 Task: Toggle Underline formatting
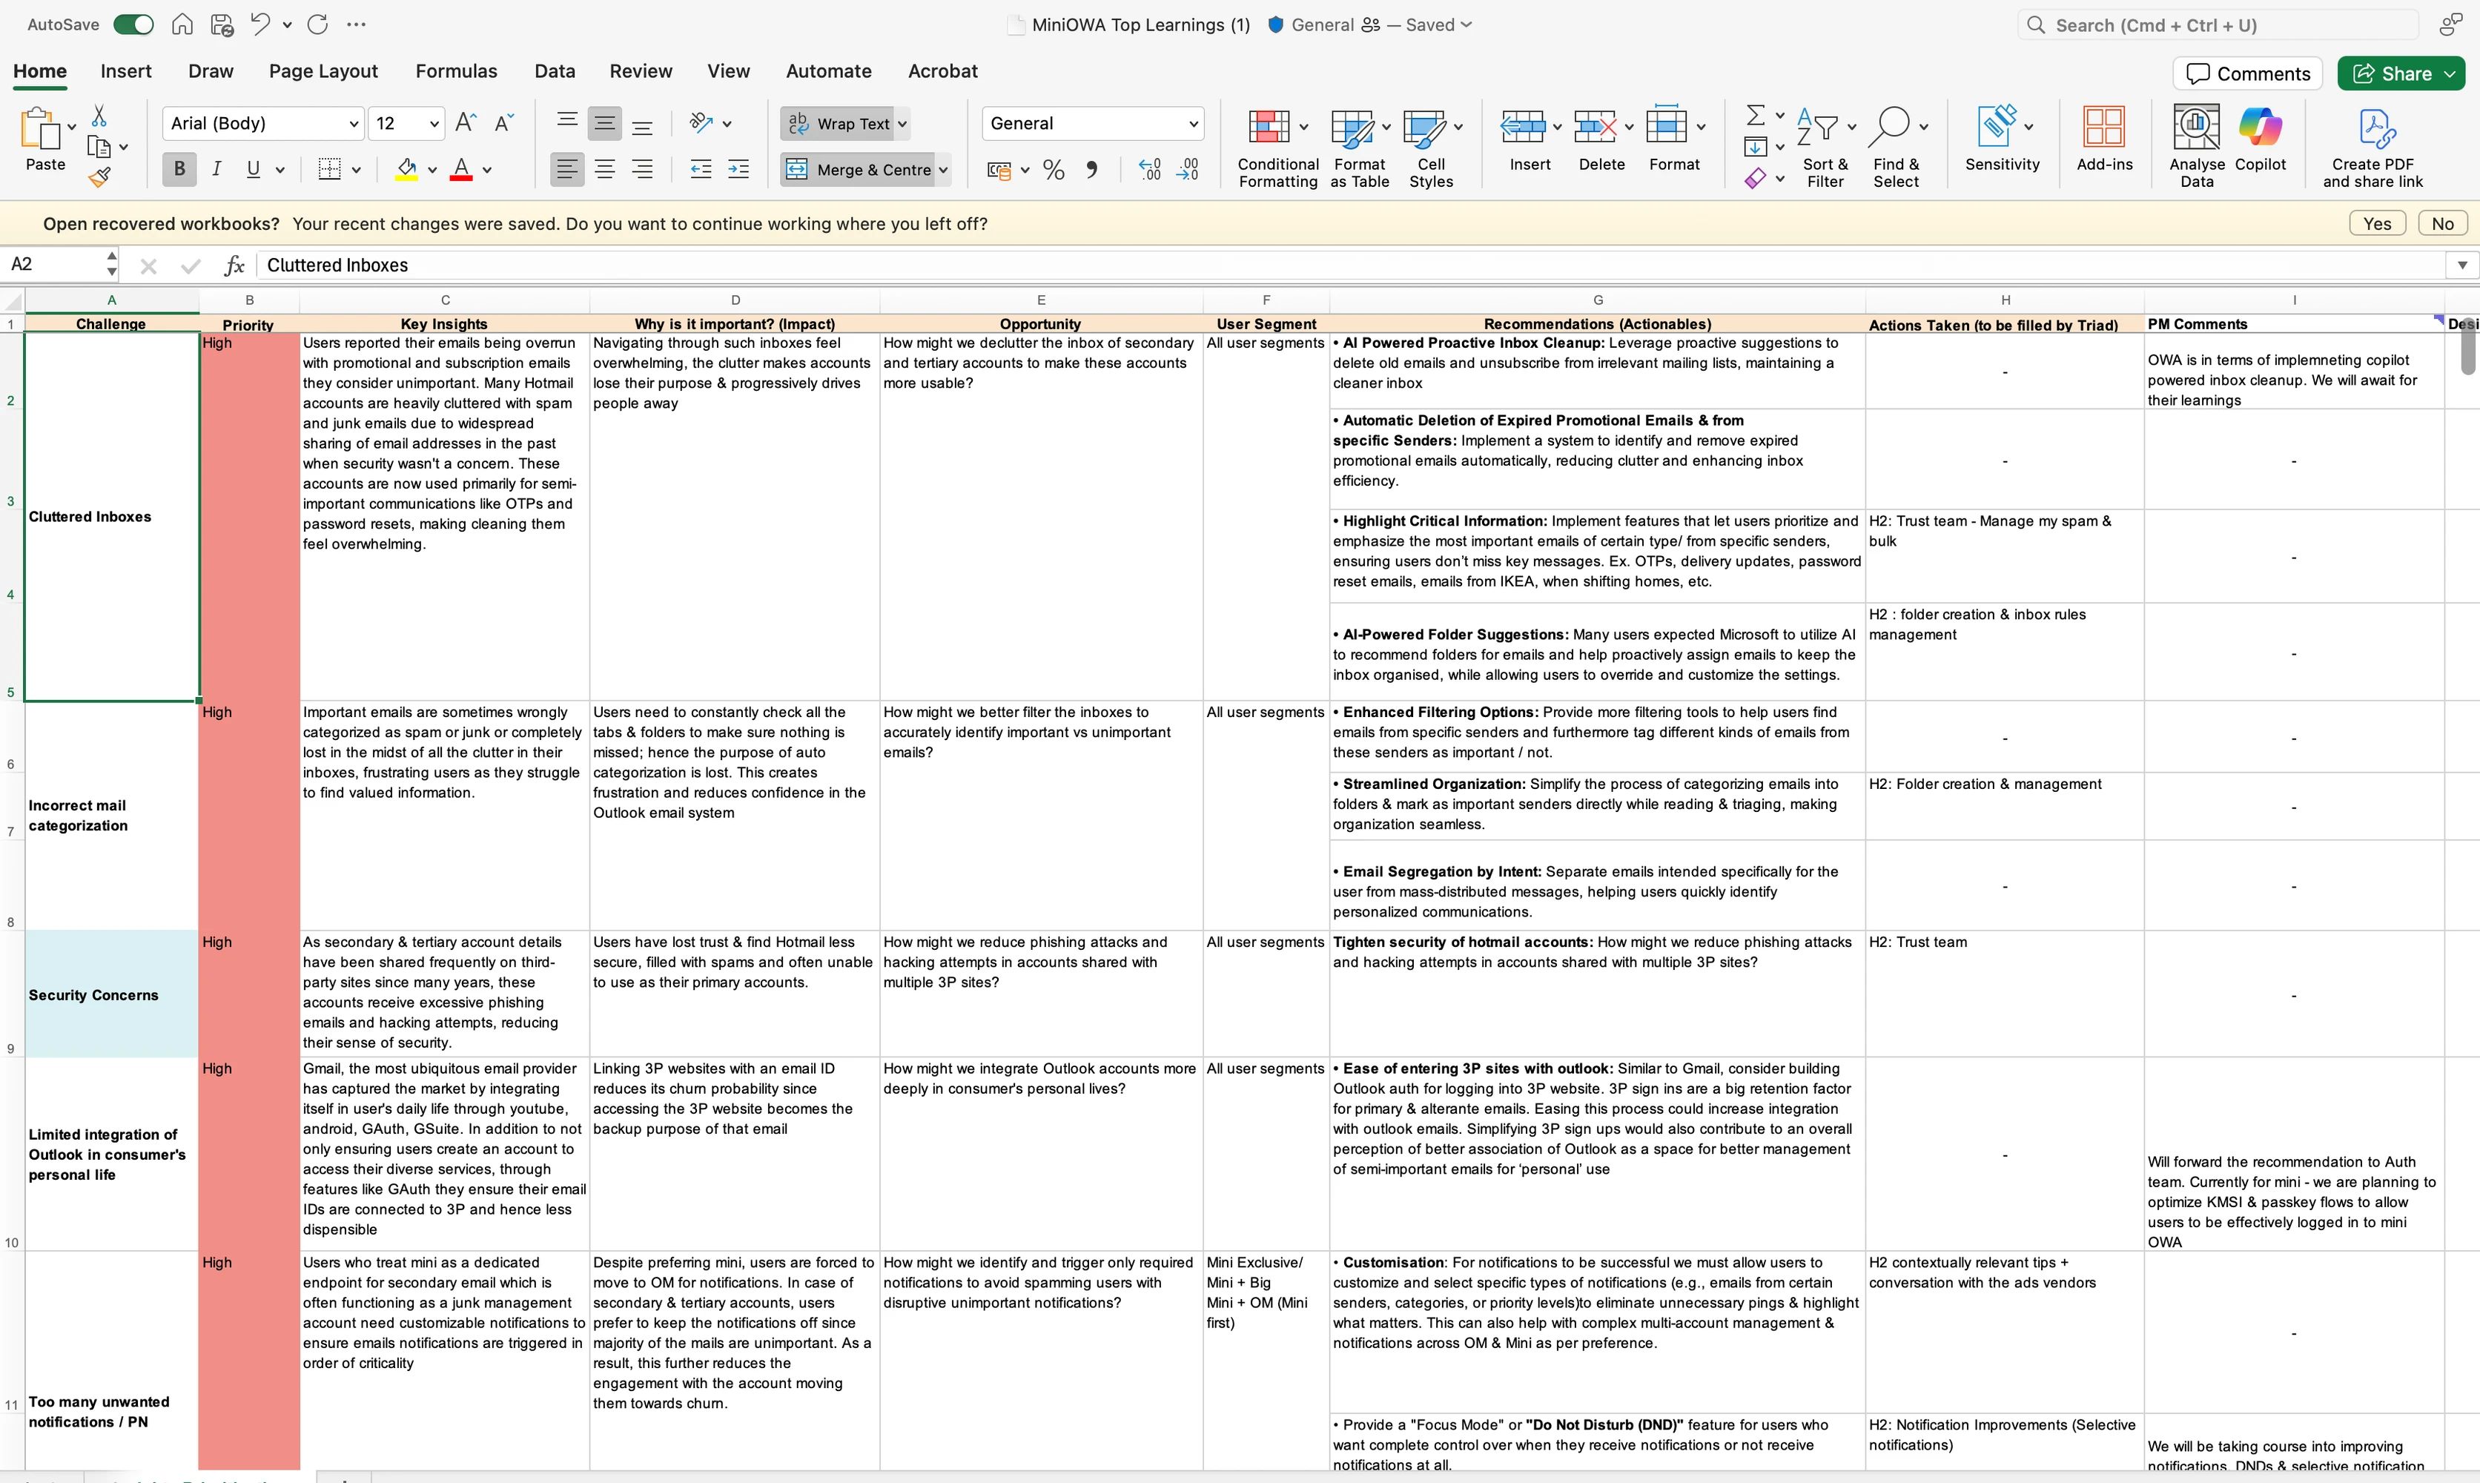pyautogui.click(x=254, y=169)
